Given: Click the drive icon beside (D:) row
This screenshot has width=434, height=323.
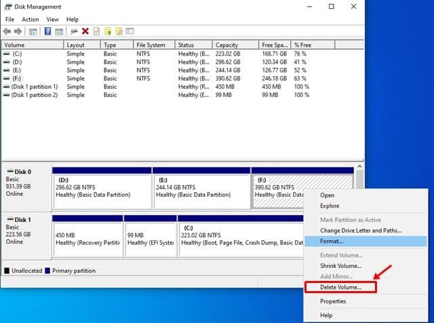Looking at the screenshot, I should pyautogui.click(x=6, y=62).
